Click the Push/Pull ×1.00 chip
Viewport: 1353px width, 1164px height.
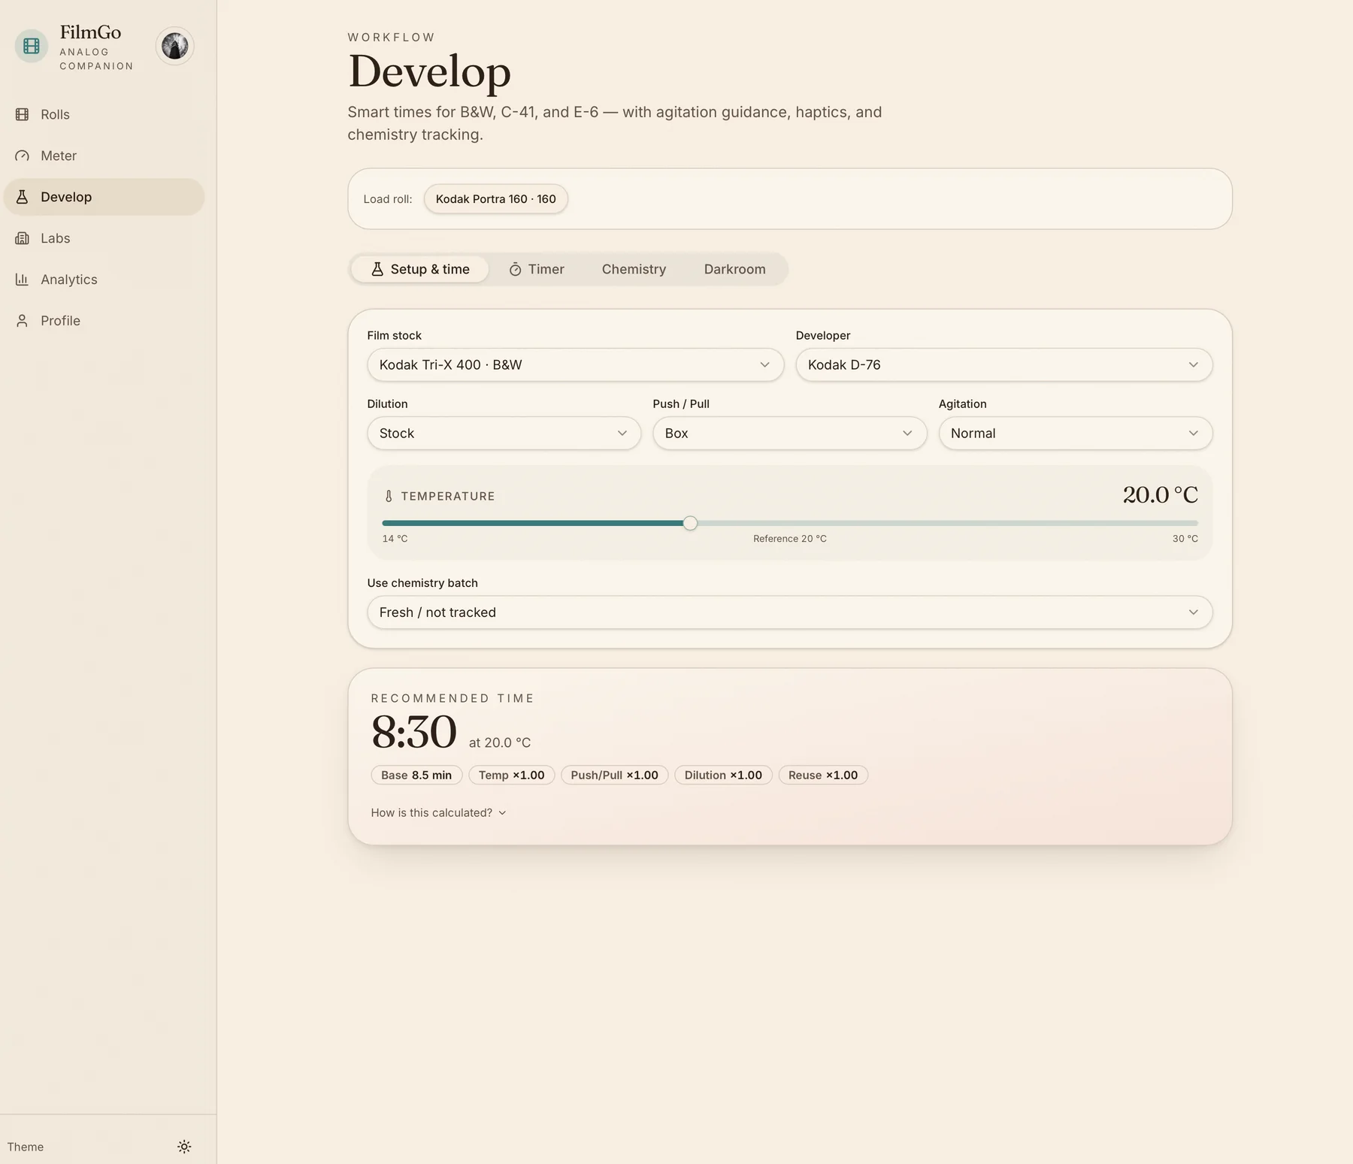614,775
